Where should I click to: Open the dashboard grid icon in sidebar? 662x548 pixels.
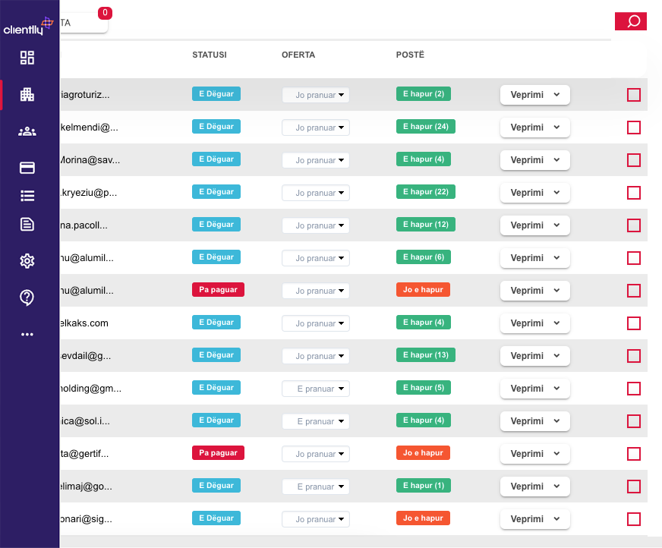point(27,58)
